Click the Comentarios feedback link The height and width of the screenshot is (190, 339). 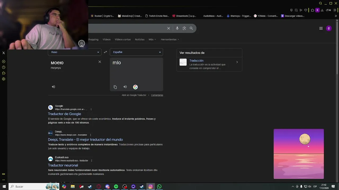pos(157,95)
